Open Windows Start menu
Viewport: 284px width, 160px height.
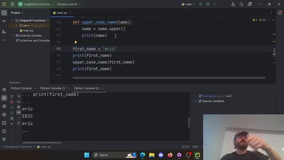pos(87,155)
